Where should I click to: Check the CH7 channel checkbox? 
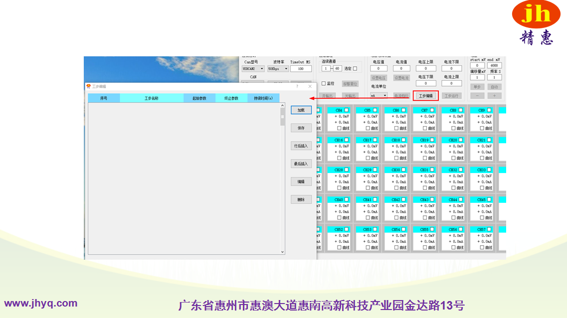(x=432, y=110)
